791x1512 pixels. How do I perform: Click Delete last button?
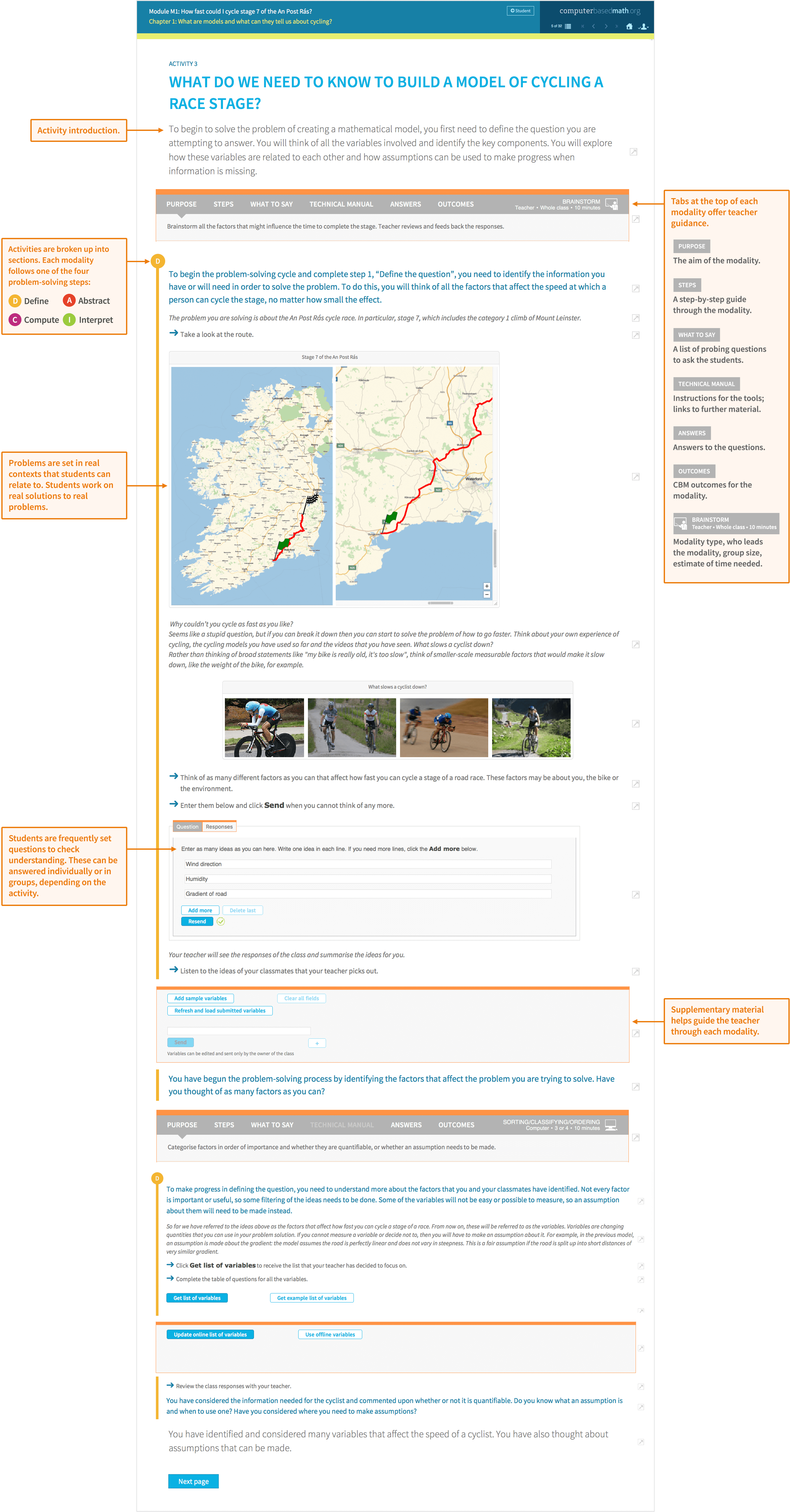[x=242, y=910]
